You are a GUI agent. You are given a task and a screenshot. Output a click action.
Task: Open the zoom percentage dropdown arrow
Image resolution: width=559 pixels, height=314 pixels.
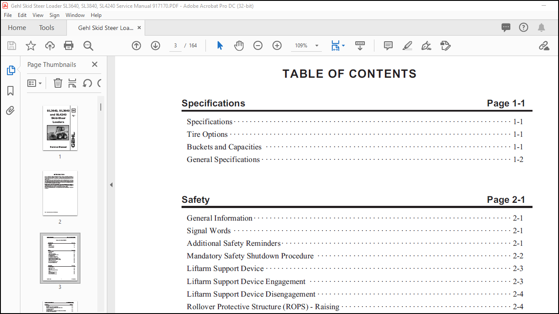tap(317, 46)
